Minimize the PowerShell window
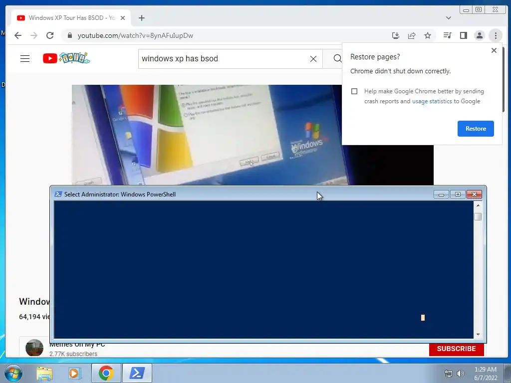The image size is (511, 383). click(441, 194)
